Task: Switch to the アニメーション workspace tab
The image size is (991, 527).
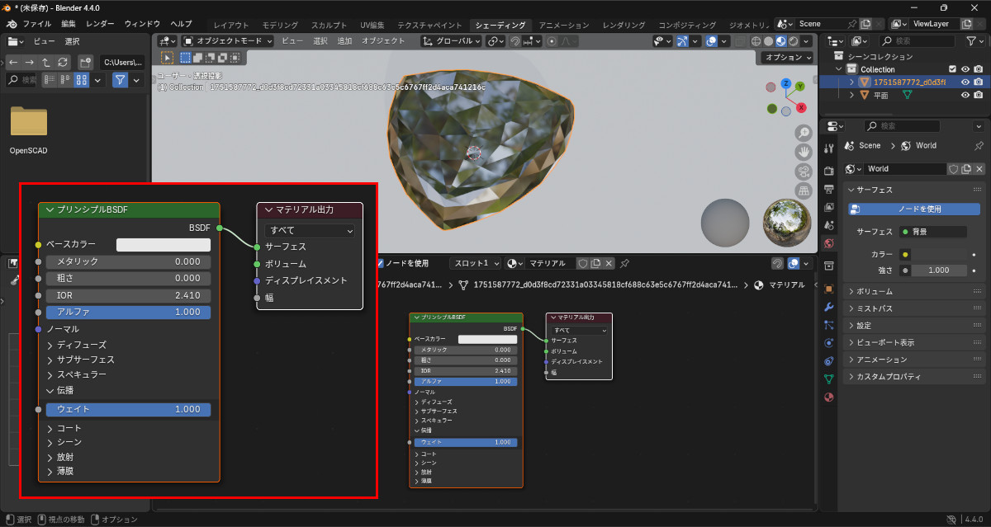Action: coord(565,26)
